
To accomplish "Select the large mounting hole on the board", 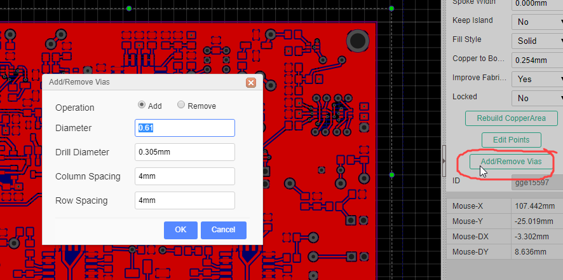I will [358, 41].
